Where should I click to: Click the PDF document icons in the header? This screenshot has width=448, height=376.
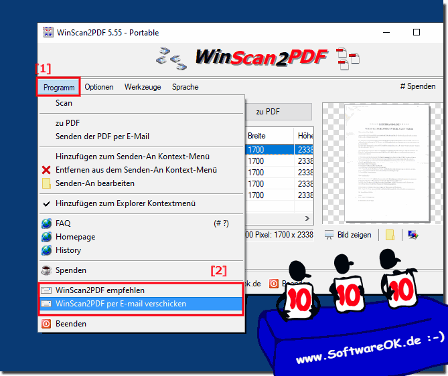(348, 59)
